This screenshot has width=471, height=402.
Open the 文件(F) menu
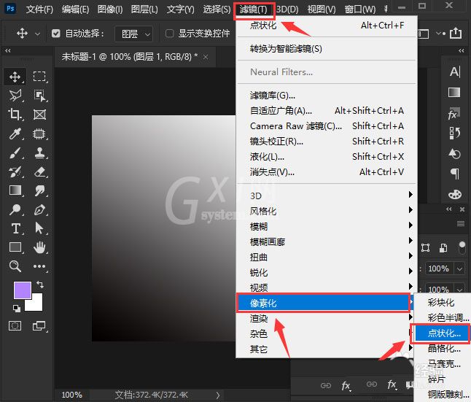(x=39, y=9)
